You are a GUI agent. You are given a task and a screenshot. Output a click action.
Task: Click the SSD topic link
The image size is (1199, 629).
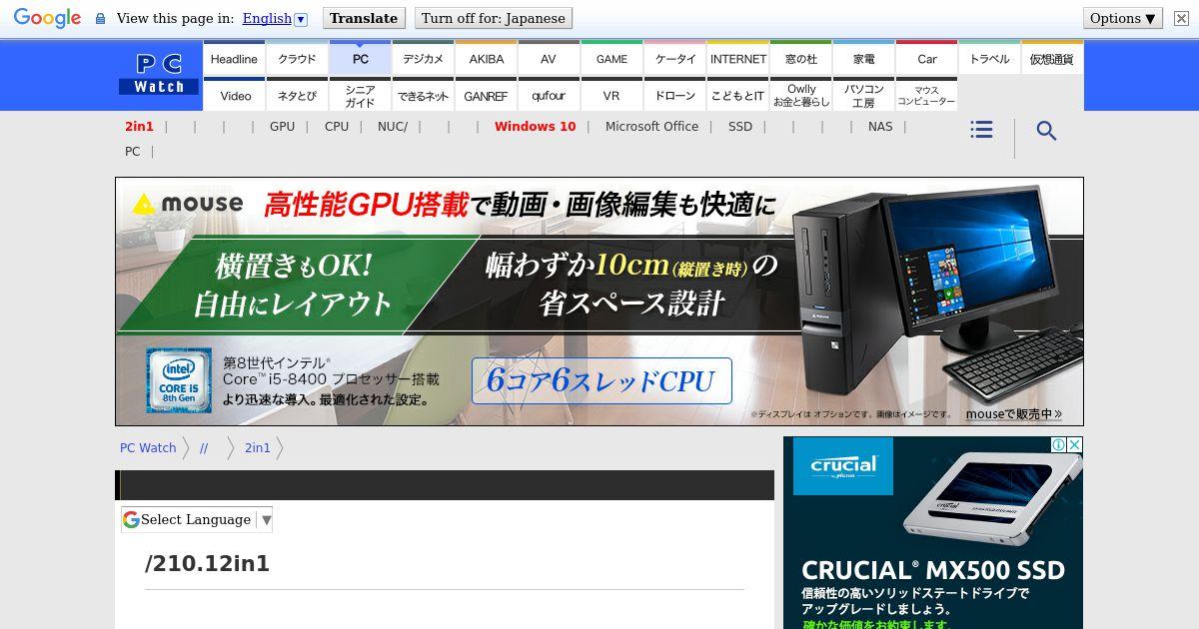tap(740, 127)
